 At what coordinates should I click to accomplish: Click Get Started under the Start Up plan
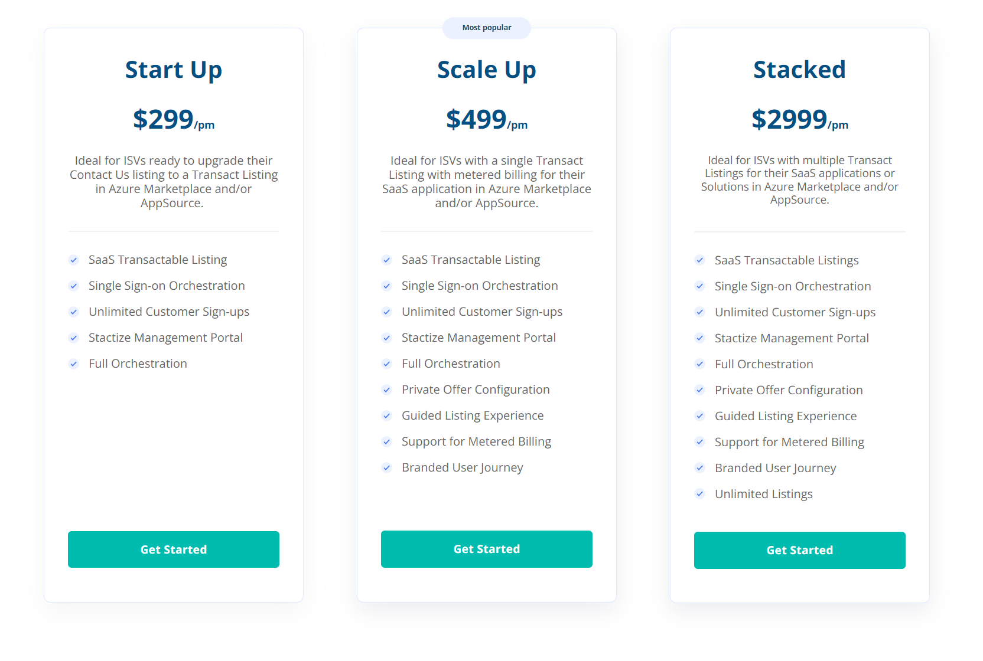[x=173, y=549]
